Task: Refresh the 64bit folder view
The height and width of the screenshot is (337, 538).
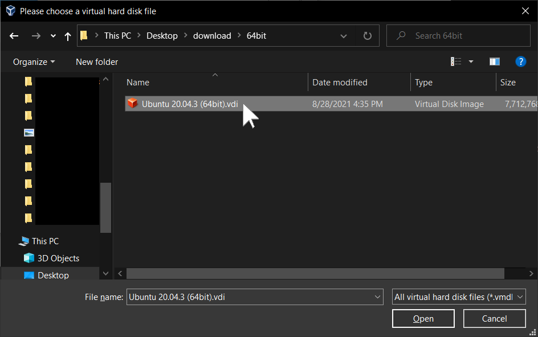Action: 367,36
